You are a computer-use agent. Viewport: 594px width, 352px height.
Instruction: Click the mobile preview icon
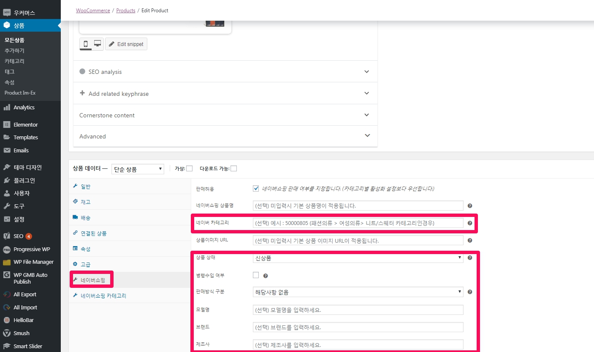86,44
